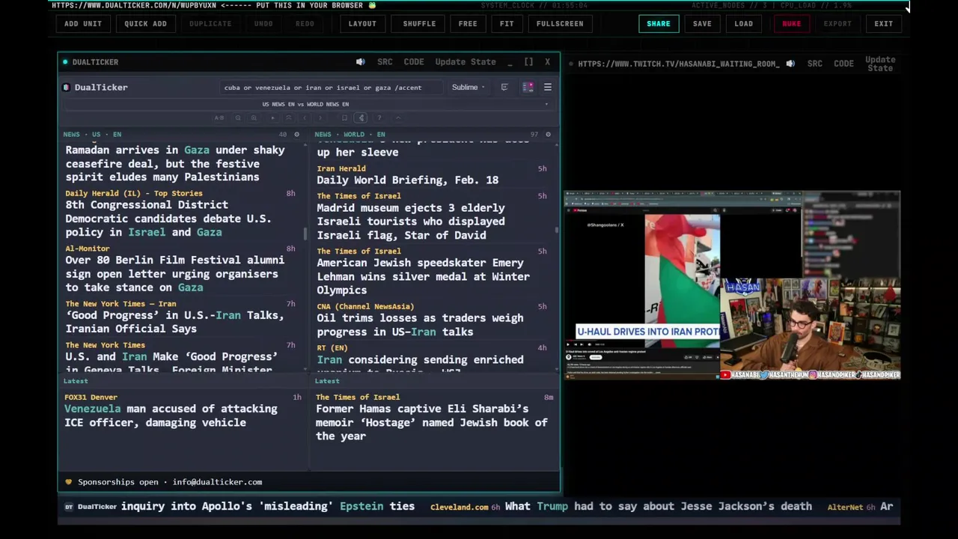The height and width of the screenshot is (539, 958).
Task: Click ADD UNIT in the top bar
Action: coord(83,24)
